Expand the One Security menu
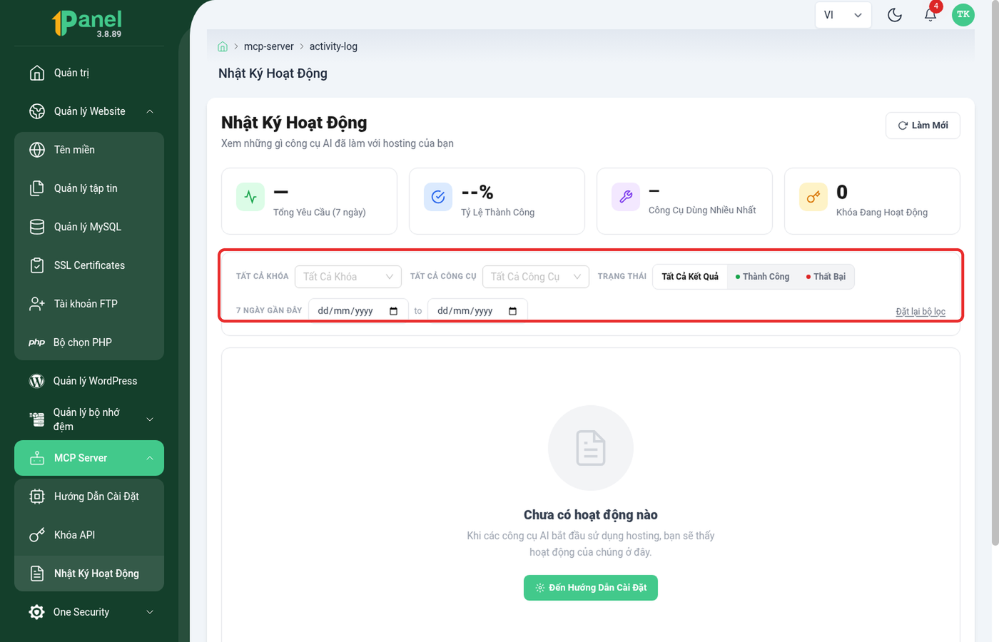 89,612
